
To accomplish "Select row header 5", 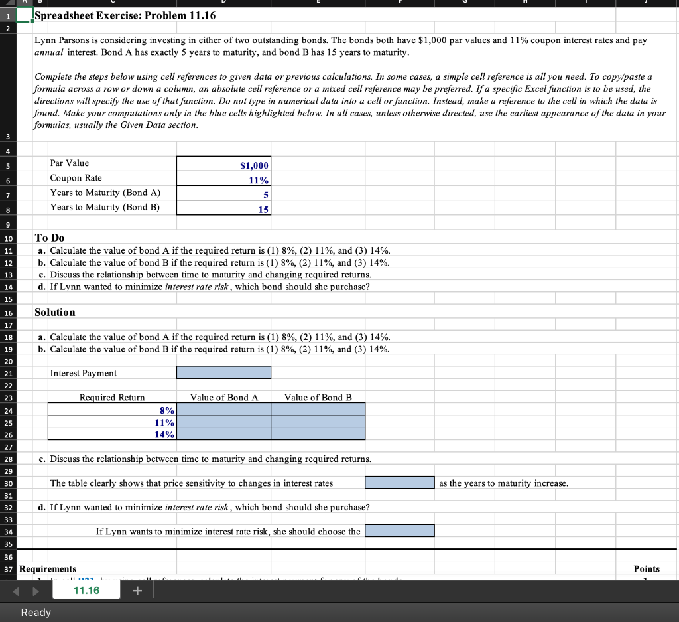I will [x=9, y=165].
